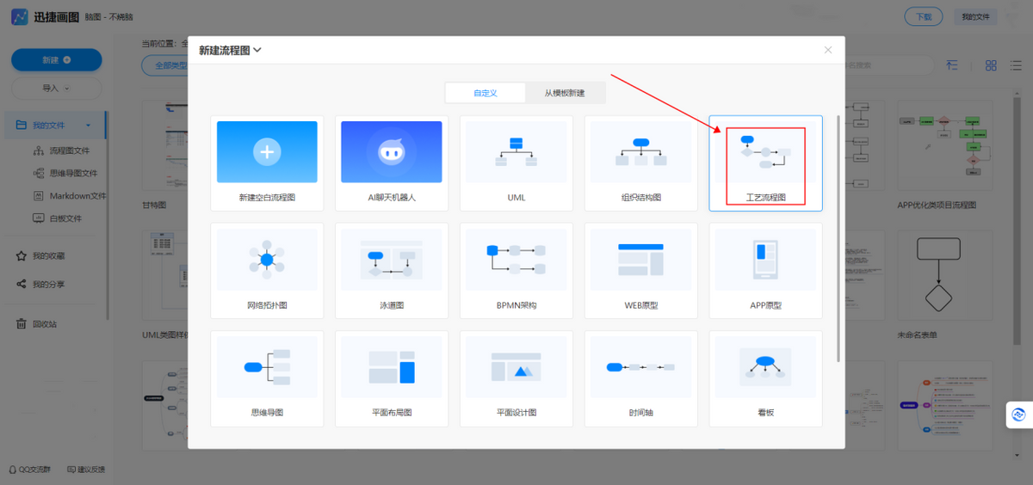Viewport: 1033px width, 485px height.
Task: Click the 回收站 trash icon
Action: click(x=22, y=324)
